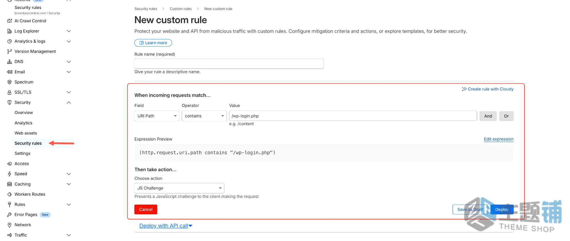
Task: Select the Version Management branch icon
Action: pyautogui.click(x=9, y=51)
